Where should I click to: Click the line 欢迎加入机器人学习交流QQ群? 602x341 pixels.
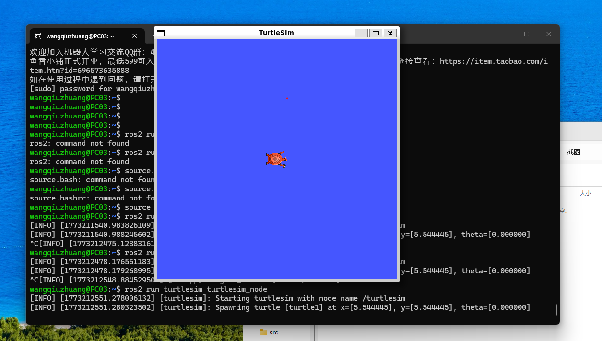(x=92, y=52)
